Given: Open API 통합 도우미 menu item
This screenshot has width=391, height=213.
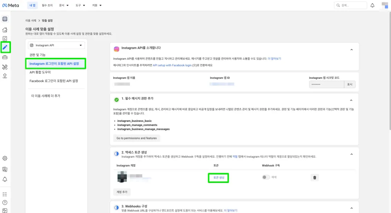Looking at the screenshot, I should (40, 72).
